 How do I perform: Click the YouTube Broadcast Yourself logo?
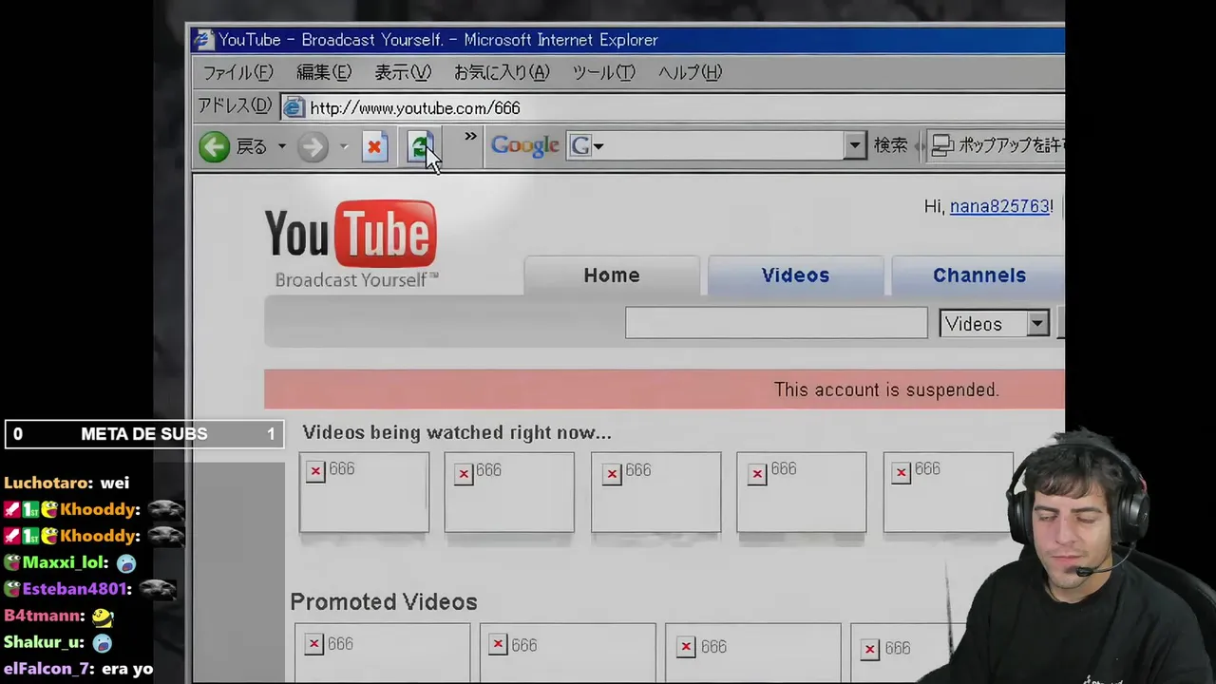351,243
